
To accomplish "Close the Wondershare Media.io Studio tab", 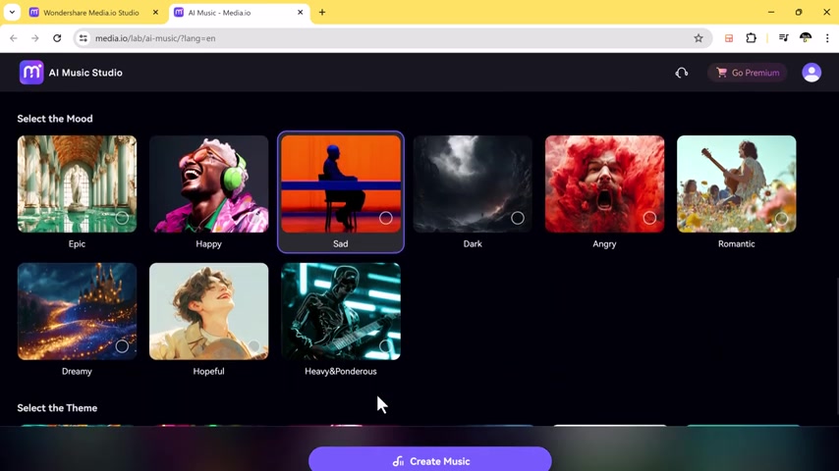I will tap(155, 13).
